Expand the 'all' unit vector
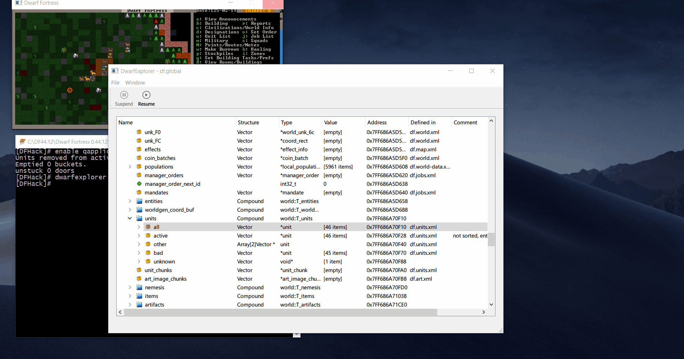 139,227
